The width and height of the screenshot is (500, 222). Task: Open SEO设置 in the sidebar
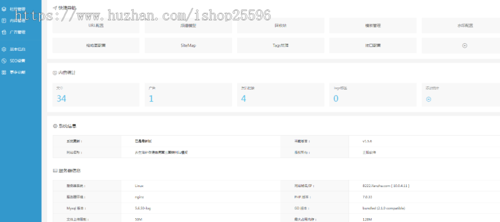[17, 61]
